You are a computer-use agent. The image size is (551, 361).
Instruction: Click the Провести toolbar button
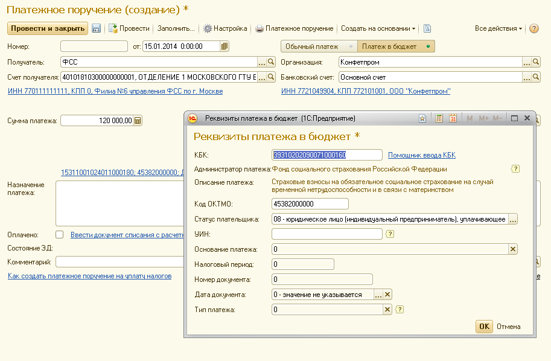tap(129, 28)
